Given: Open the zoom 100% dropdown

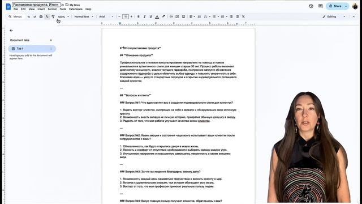Looking at the screenshot, I should [63, 16].
